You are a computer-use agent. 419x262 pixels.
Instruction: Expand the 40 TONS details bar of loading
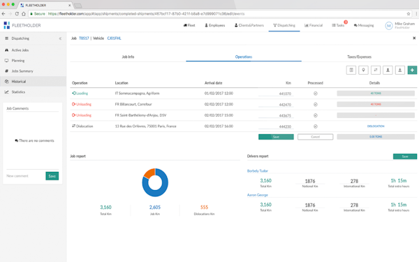(376, 94)
